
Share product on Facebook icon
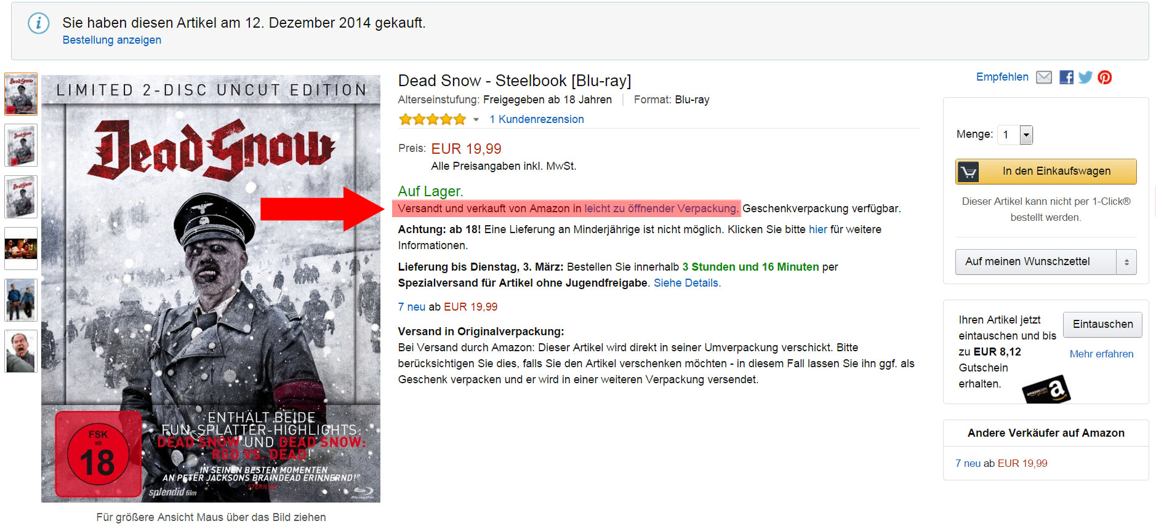(x=1066, y=78)
